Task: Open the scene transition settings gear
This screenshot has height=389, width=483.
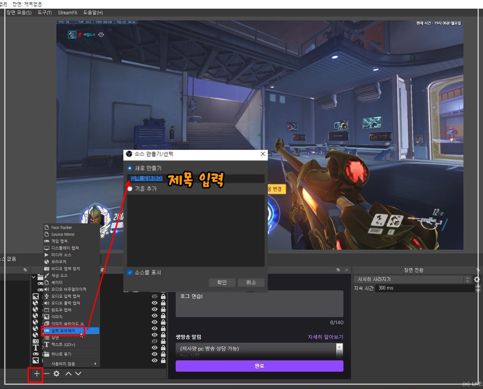Action: tap(477, 279)
